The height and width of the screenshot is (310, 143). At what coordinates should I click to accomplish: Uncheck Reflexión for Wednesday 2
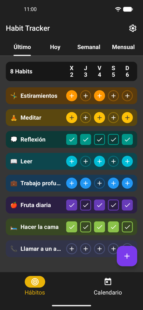coord(72,140)
